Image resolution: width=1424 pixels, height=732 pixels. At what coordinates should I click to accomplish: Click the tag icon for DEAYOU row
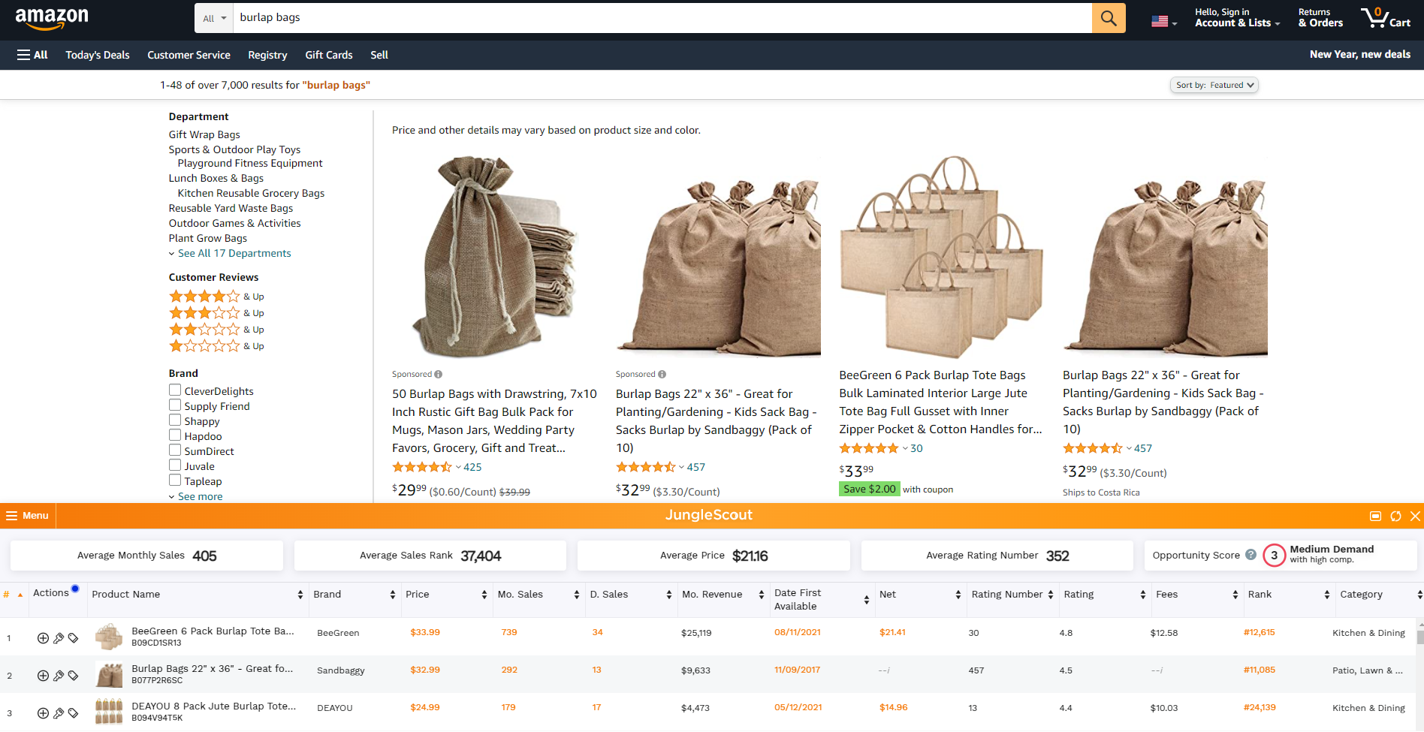point(73,713)
